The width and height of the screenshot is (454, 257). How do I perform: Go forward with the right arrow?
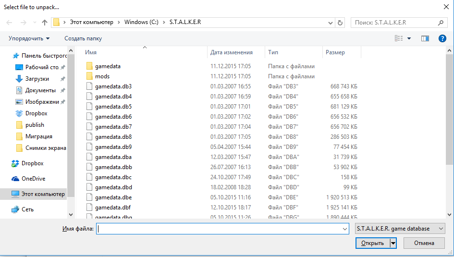pyautogui.click(x=24, y=23)
